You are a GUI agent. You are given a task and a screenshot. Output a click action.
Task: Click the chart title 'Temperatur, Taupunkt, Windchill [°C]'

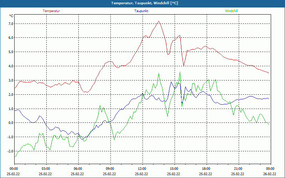point(145,3)
